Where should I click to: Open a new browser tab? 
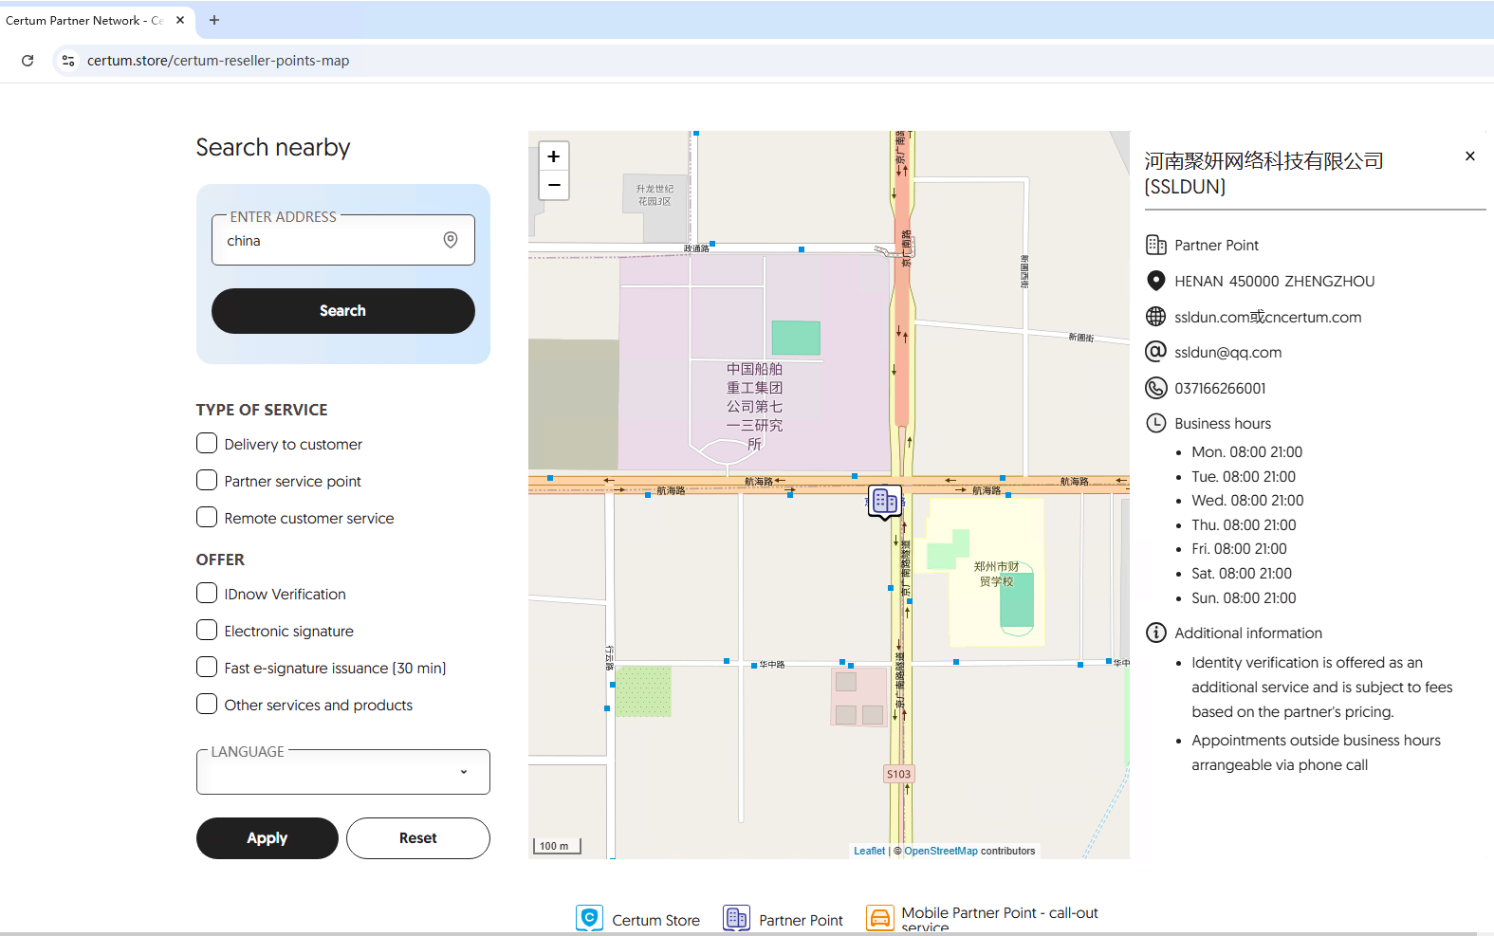214,20
